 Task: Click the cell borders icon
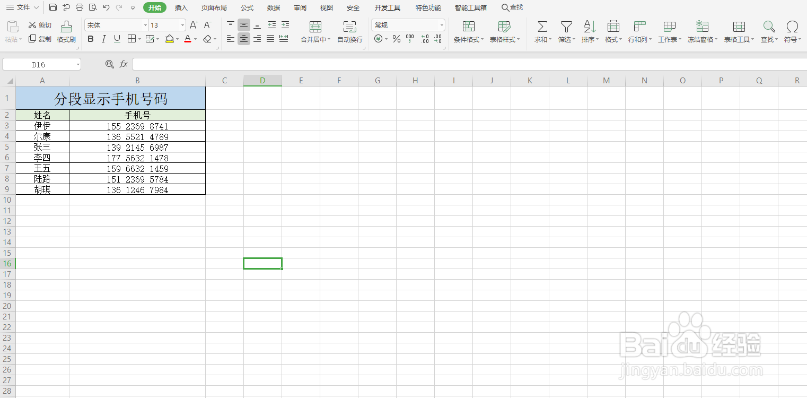pos(132,39)
